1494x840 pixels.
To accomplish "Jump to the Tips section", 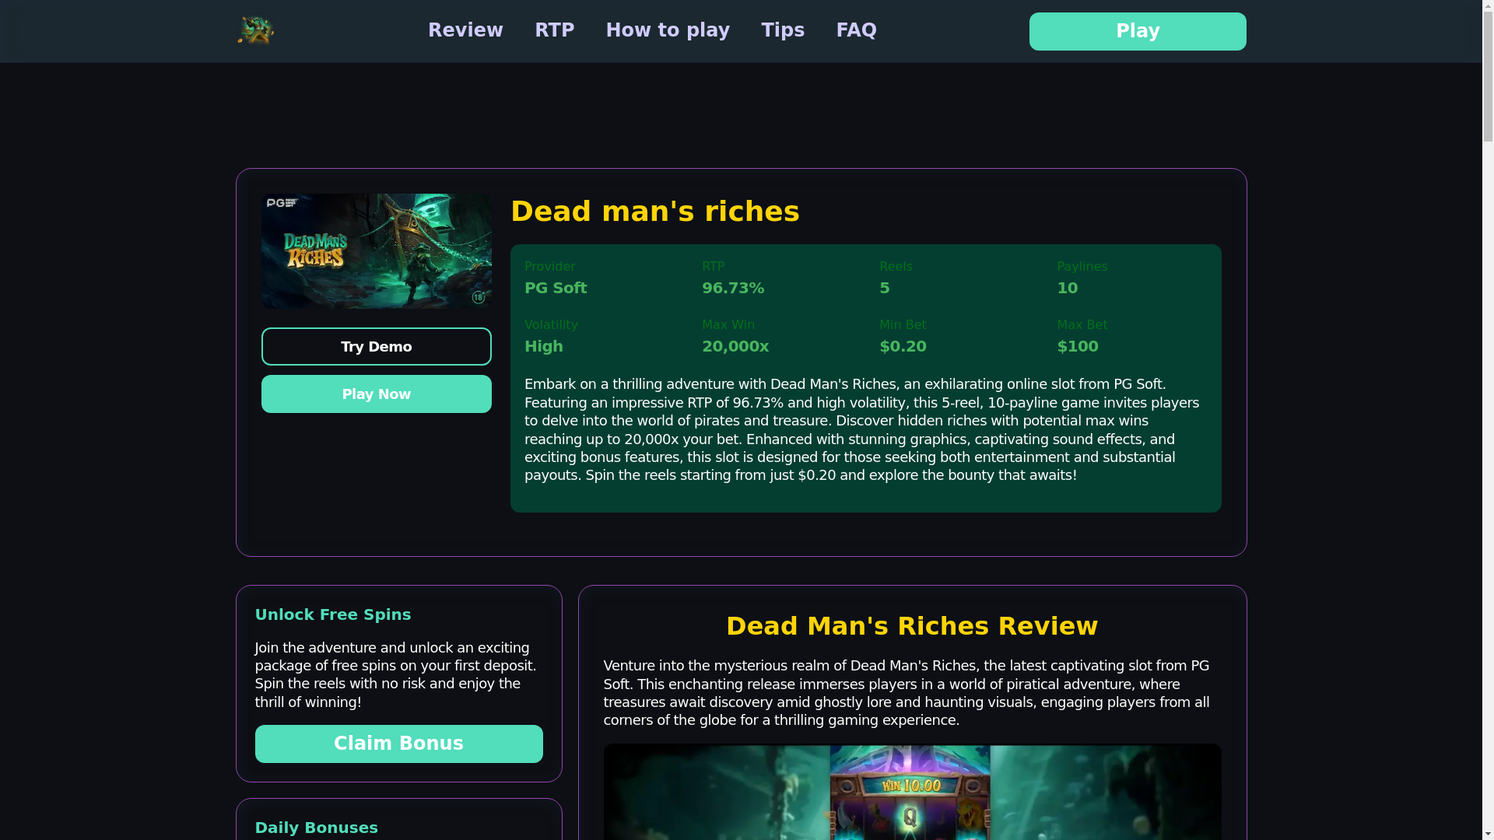I will [x=783, y=30].
